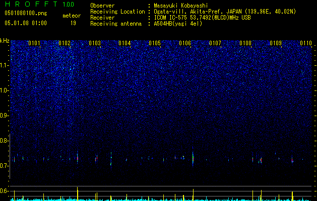The height and width of the screenshot is (201, 317).
Task: Click time marker 0107
Action: click(215, 43)
